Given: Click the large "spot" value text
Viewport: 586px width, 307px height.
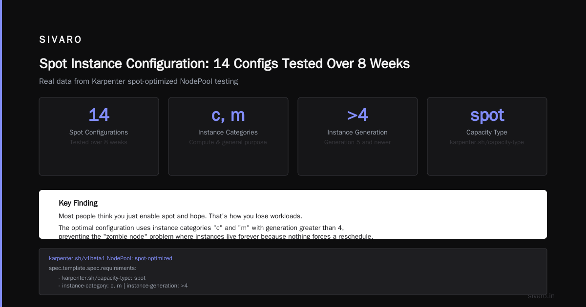Looking at the screenshot, I should click(487, 115).
